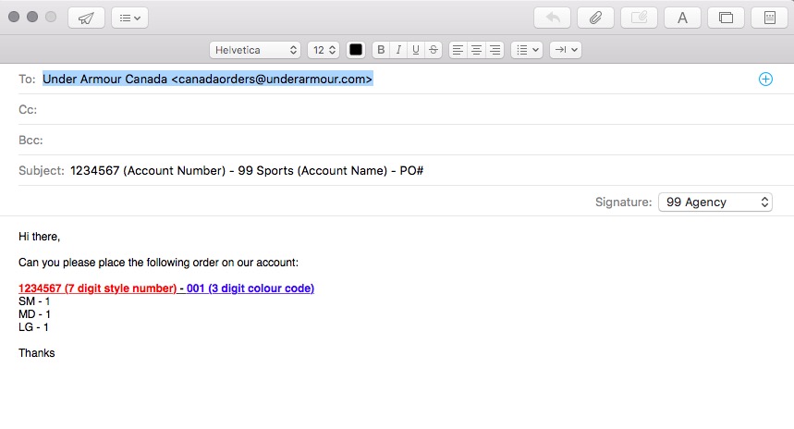Image resolution: width=794 pixels, height=429 pixels.
Task: Open the indentation dropdown
Action: point(566,50)
